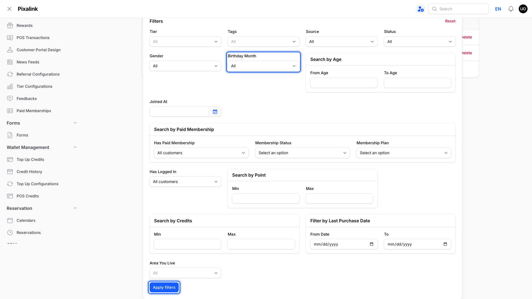Open the Status dropdown
Screen dimensions: 532x299
[x=420, y=42]
